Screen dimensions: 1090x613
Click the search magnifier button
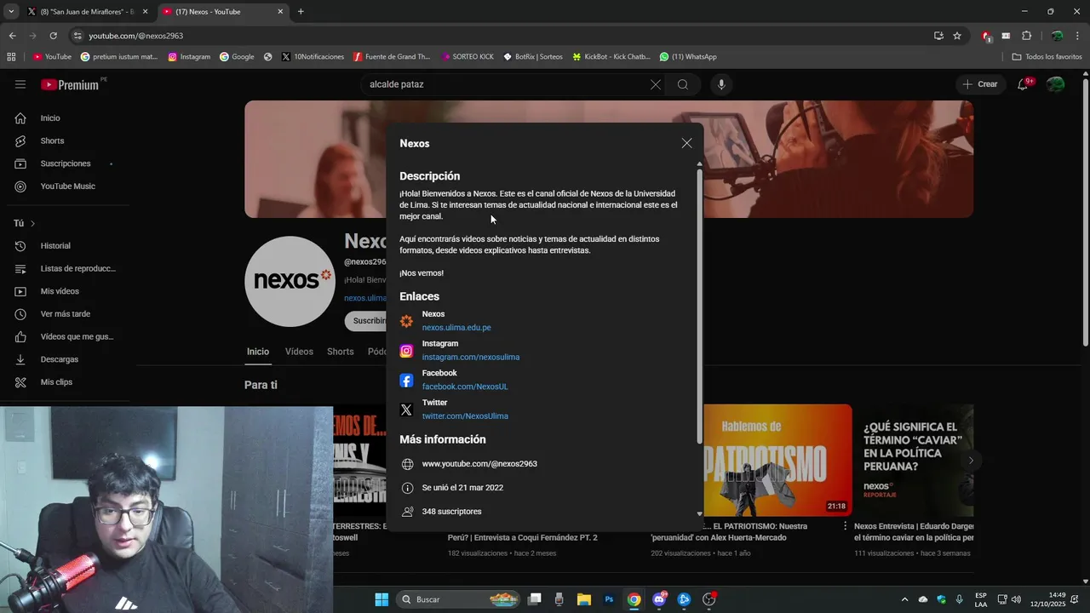pyautogui.click(x=683, y=84)
